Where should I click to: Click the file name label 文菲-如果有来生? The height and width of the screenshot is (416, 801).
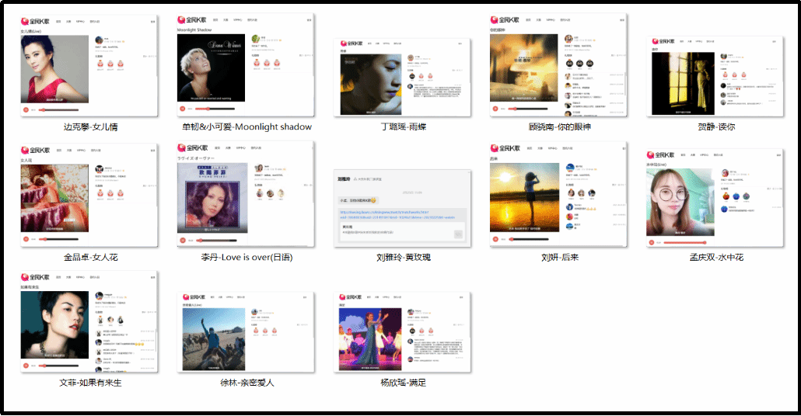click(90, 383)
